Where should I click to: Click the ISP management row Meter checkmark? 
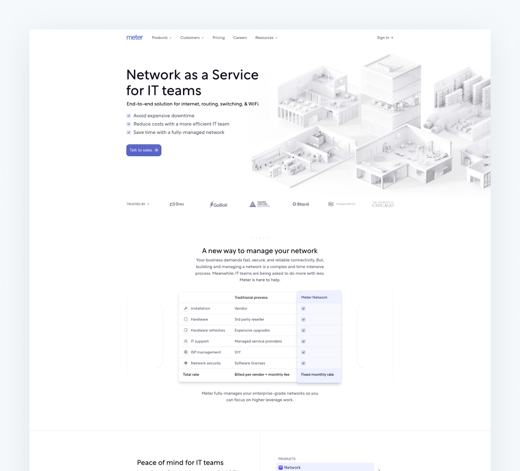tap(303, 352)
